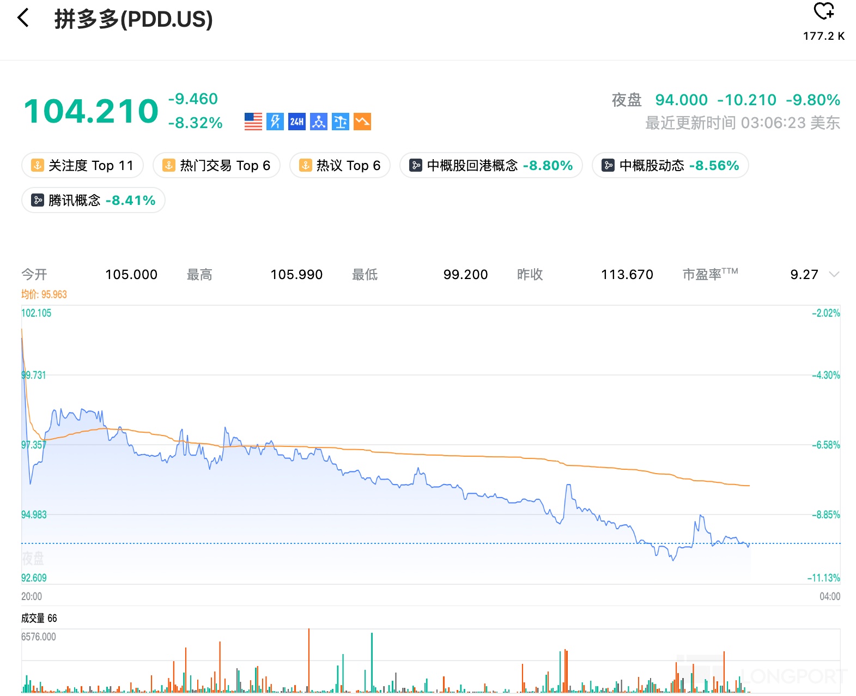Open the 热议 Top 6 ranking tag
This screenshot has width=856, height=696.
pyautogui.click(x=340, y=166)
